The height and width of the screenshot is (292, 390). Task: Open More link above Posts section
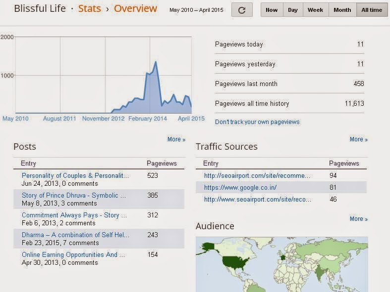176,139
